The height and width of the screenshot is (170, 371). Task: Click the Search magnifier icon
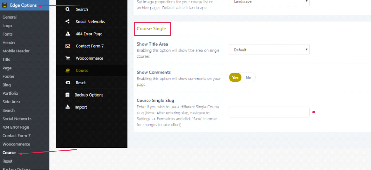click(68, 9)
